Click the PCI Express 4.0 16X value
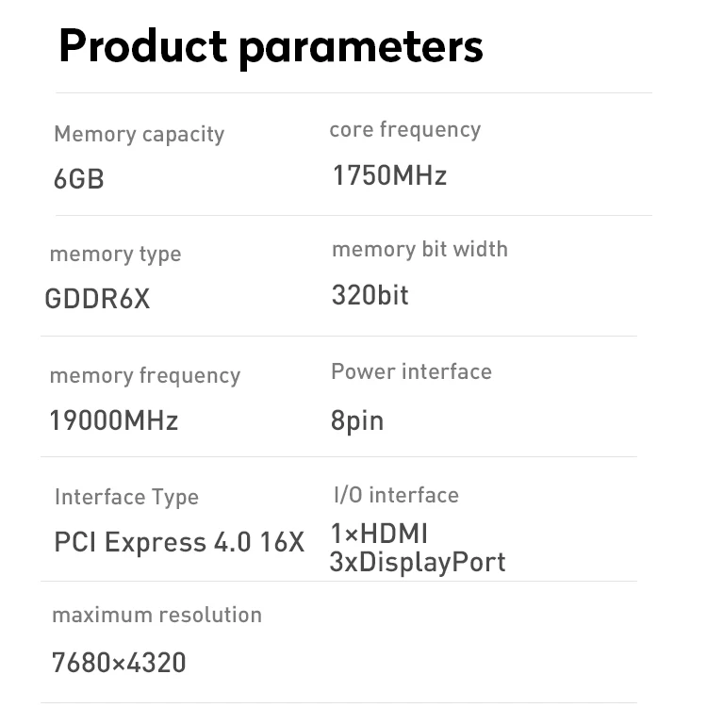The image size is (707, 724). pos(179,542)
